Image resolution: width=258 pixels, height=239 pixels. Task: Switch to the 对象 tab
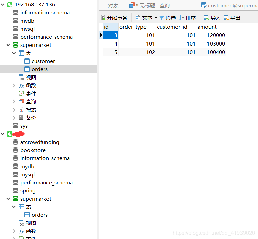point(113,6)
